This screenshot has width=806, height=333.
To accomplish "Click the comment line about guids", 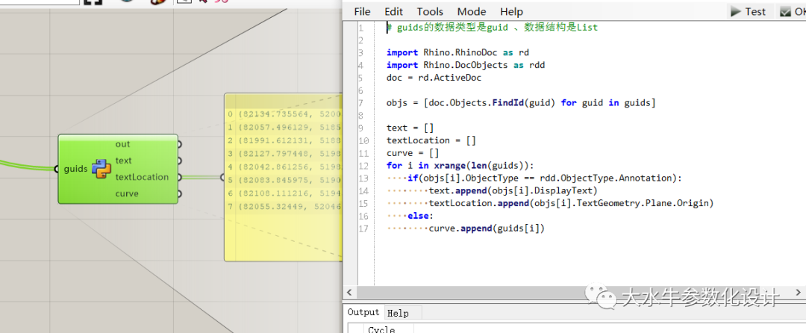I will (492, 27).
